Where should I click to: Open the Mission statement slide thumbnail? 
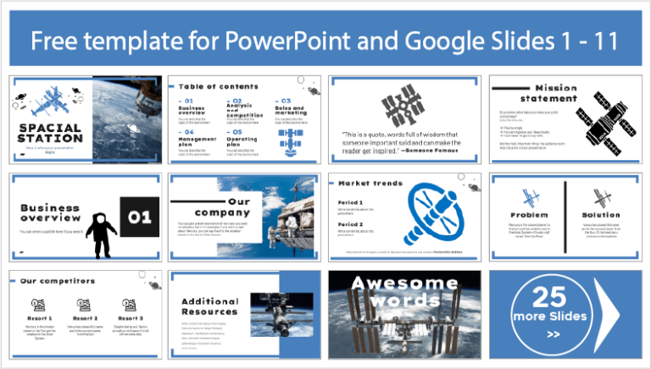point(565,119)
